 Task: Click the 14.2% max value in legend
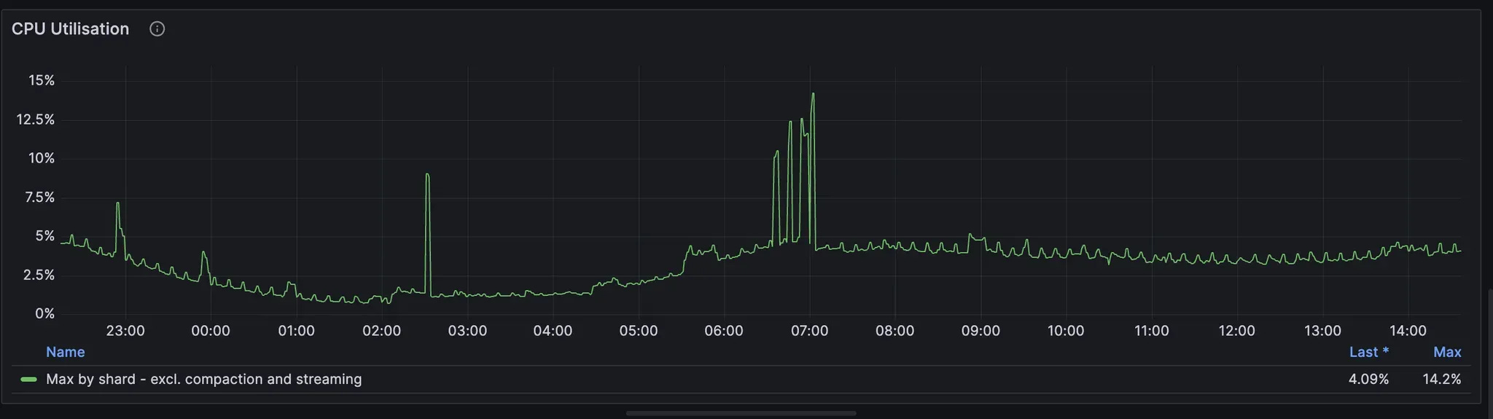click(1442, 380)
